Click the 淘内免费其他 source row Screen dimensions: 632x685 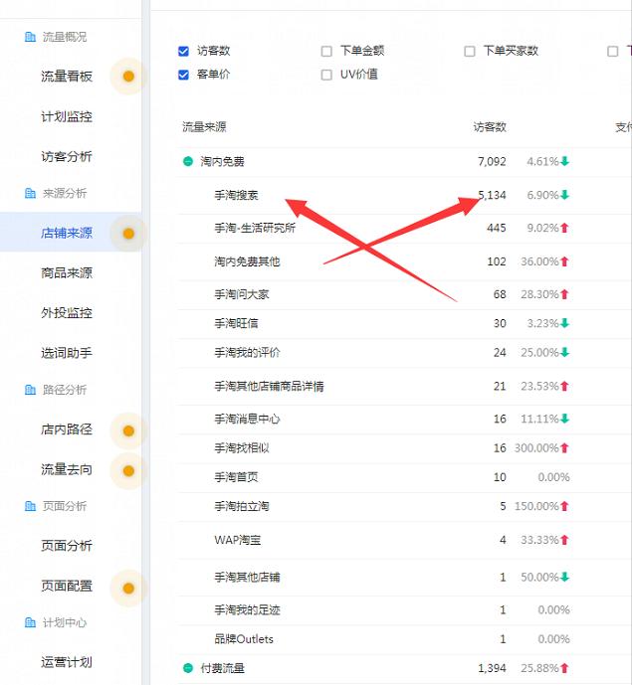[404, 261]
